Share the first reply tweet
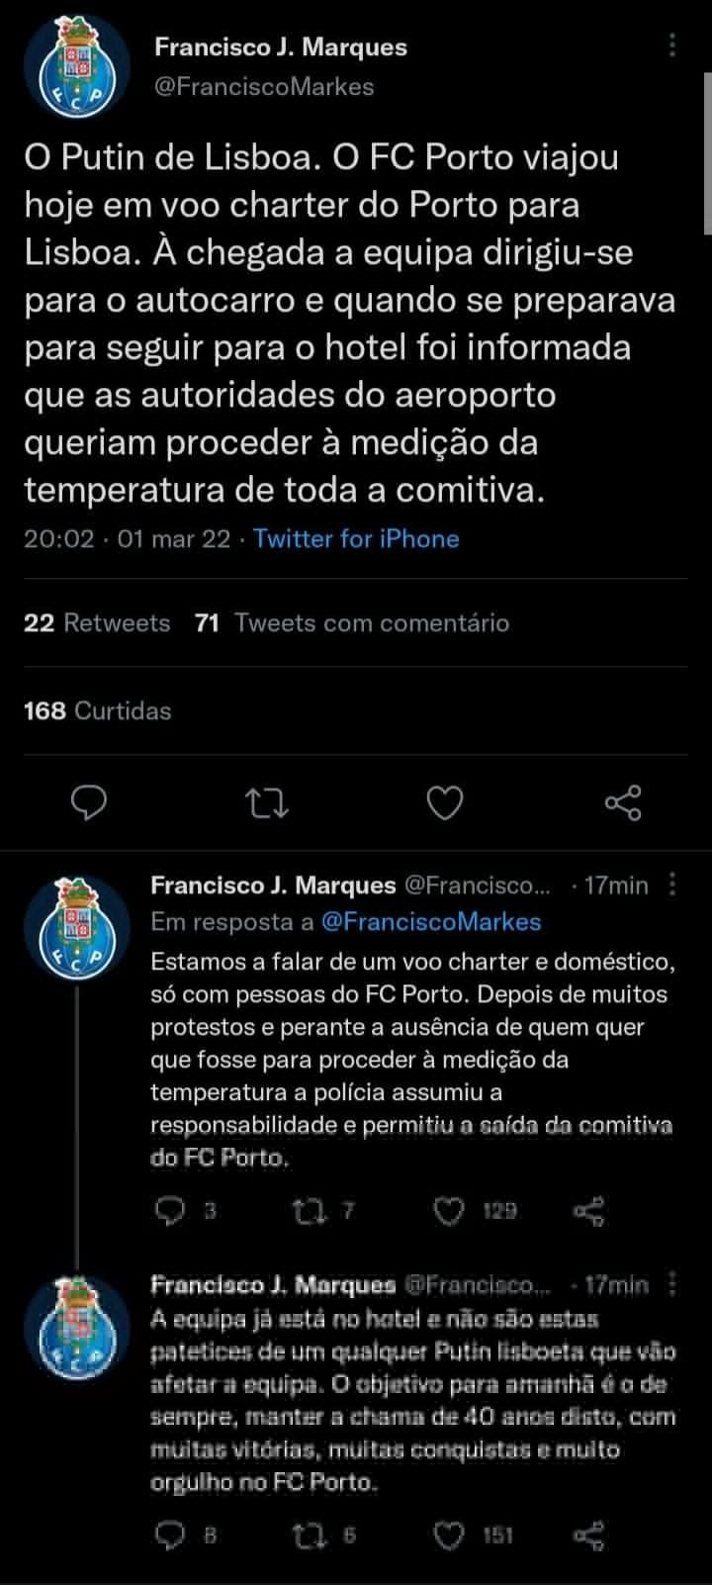Screen dimensions: 712x1585 589,1209
